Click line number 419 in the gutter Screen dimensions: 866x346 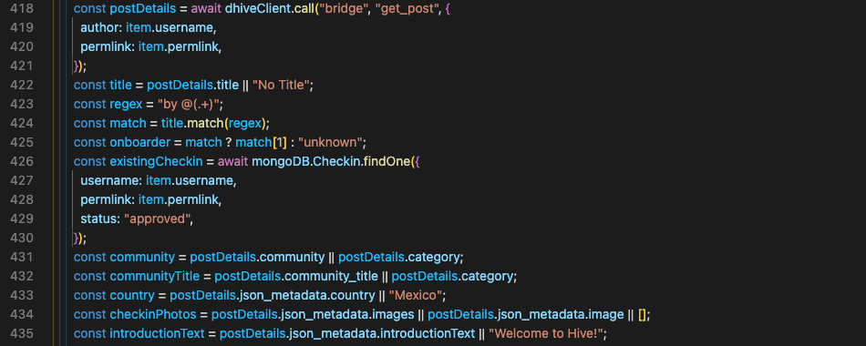click(22, 27)
